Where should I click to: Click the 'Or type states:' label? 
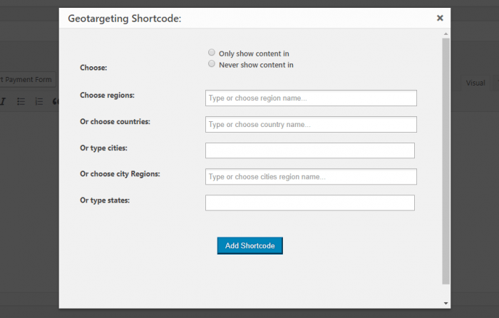point(105,200)
